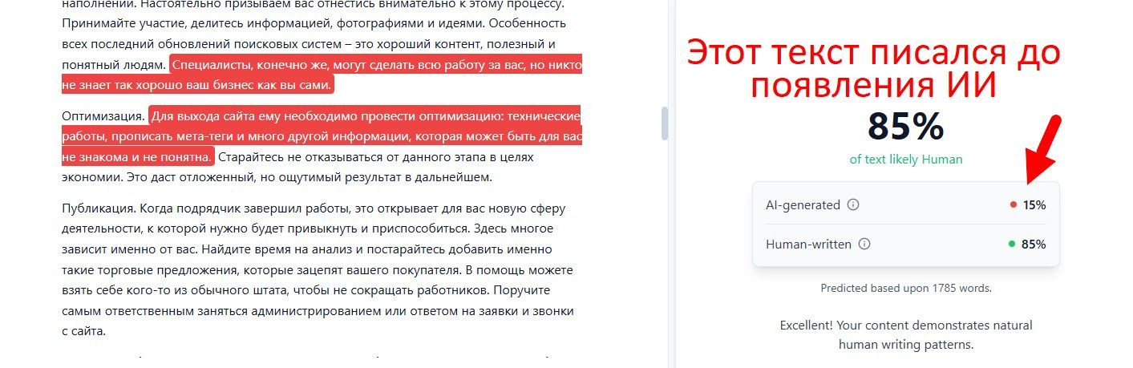Click the vertical scrollbar thumb of the text panel
The image size is (1133, 368).
point(664,123)
